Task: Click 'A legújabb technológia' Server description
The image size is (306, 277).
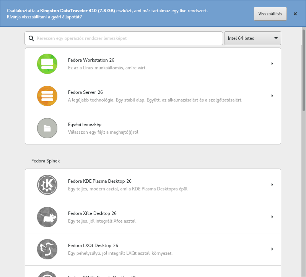Action: click(155, 100)
